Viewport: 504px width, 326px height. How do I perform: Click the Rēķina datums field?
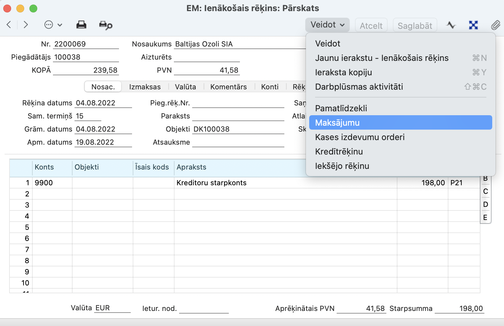(103, 103)
